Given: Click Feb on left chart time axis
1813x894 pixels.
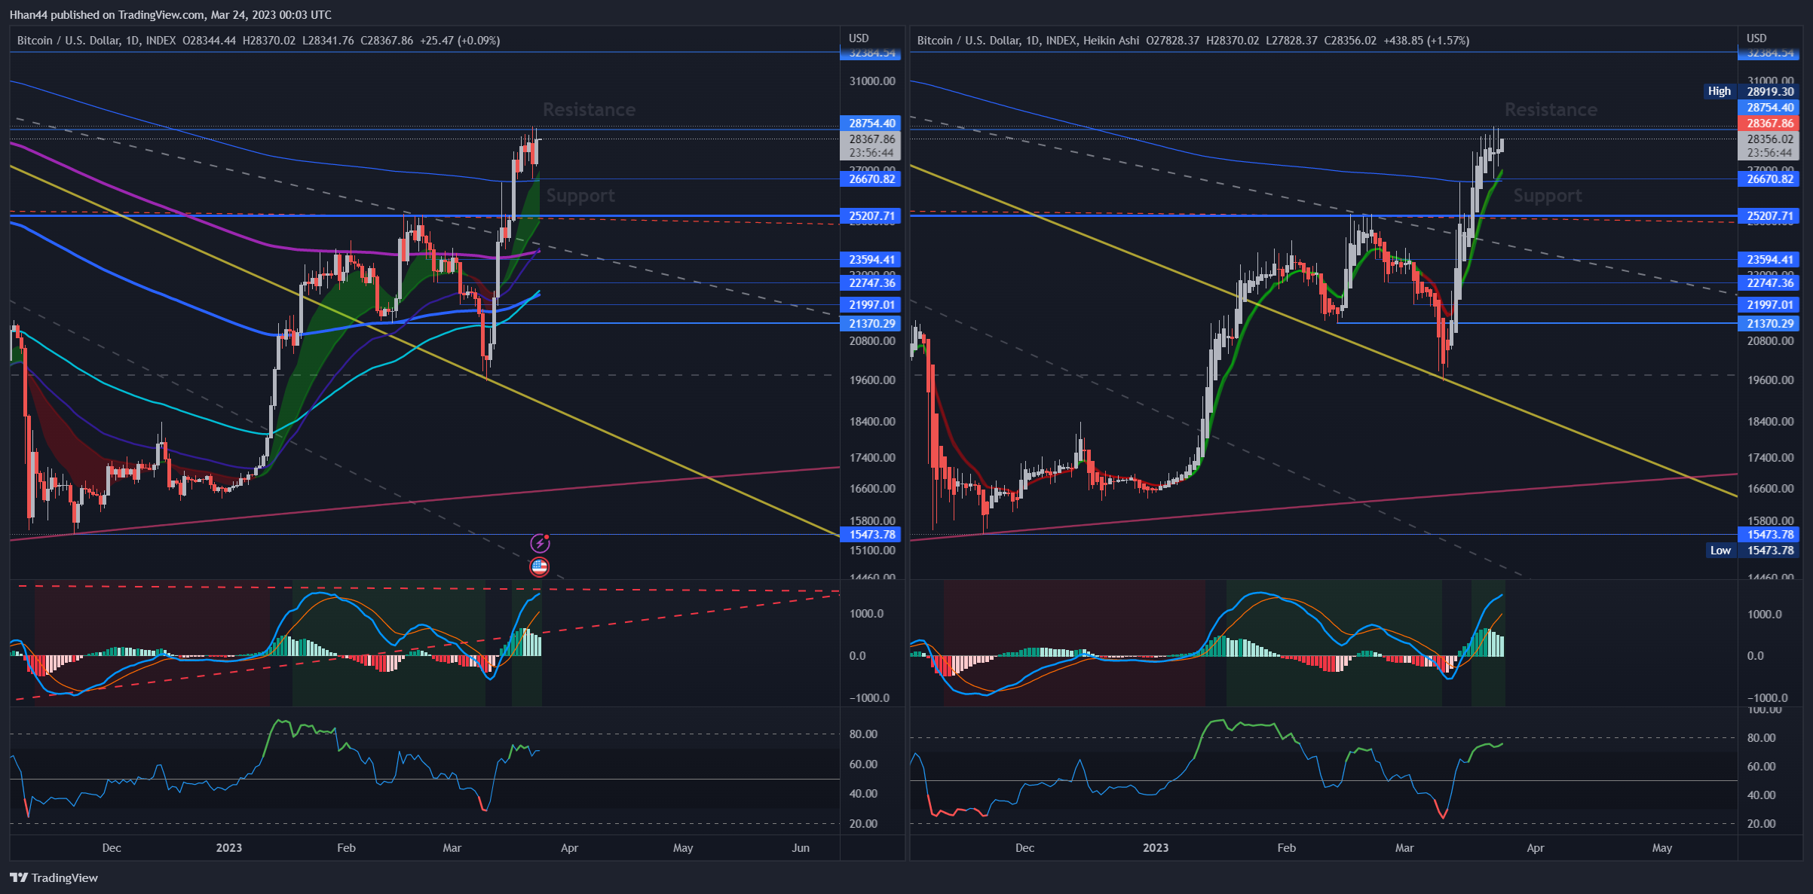Looking at the screenshot, I should pyautogui.click(x=346, y=848).
